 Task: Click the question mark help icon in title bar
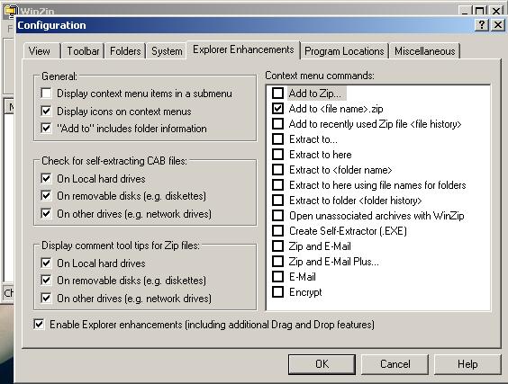(482, 25)
